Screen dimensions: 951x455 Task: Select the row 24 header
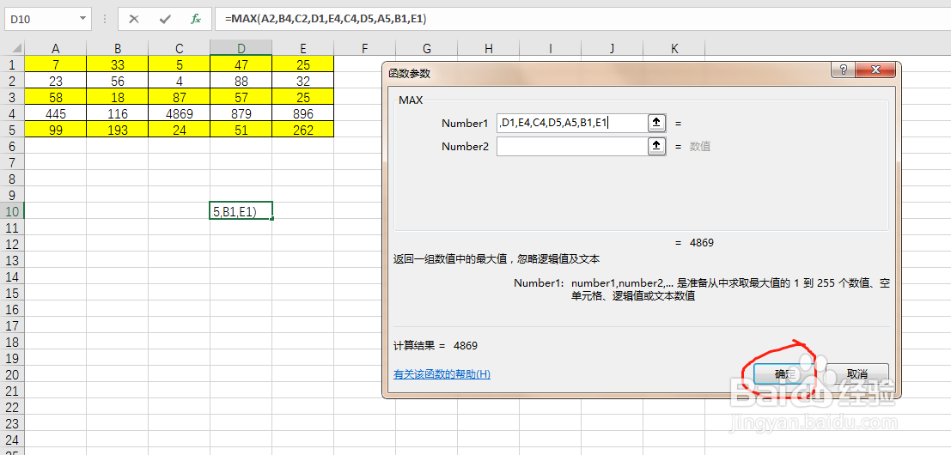(12, 440)
